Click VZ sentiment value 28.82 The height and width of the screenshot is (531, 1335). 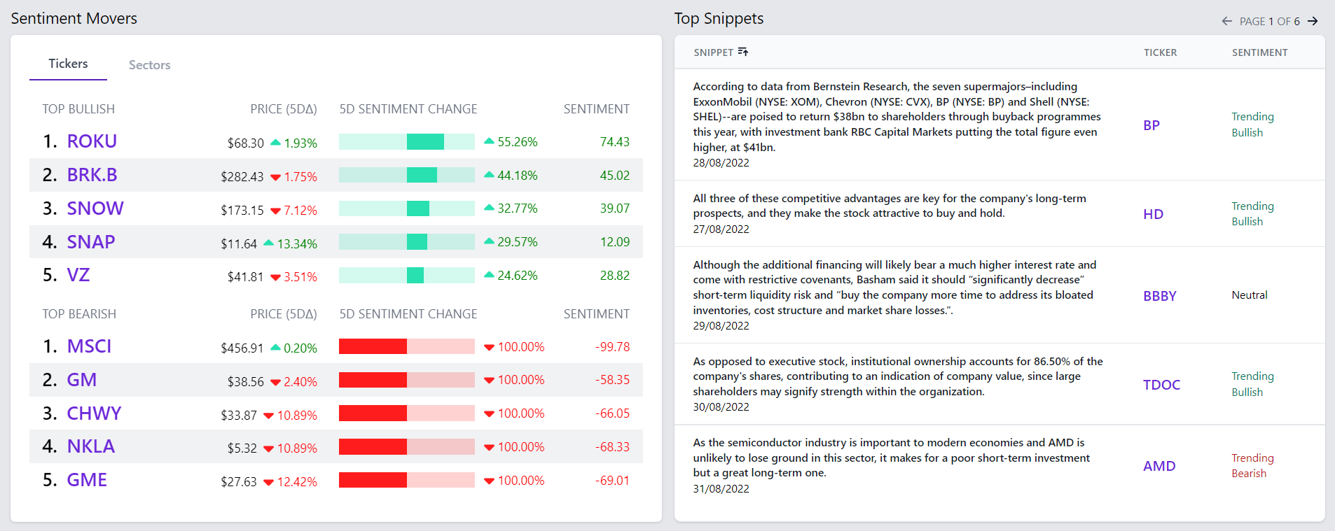[x=615, y=276]
